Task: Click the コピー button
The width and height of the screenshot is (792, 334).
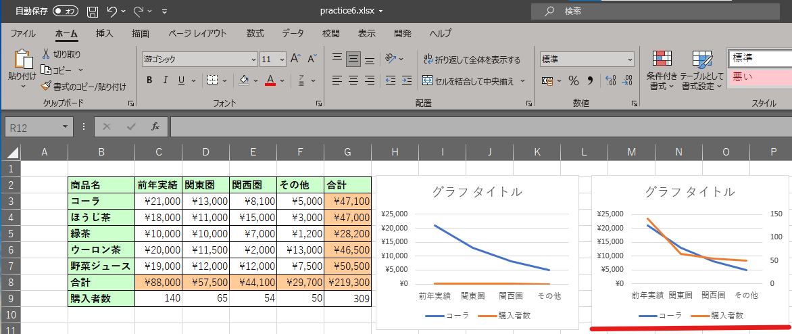Action: click(56, 70)
